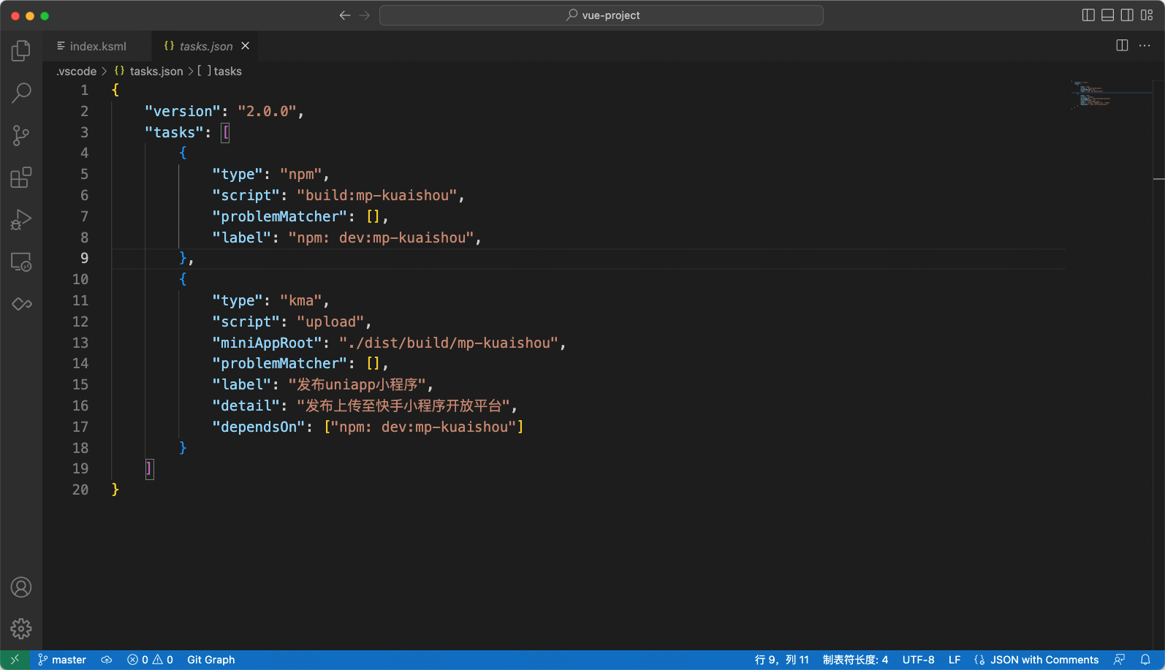This screenshot has width=1165, height=670.
Task: Switch the git branch from master
Action: [x=62, y=660]
